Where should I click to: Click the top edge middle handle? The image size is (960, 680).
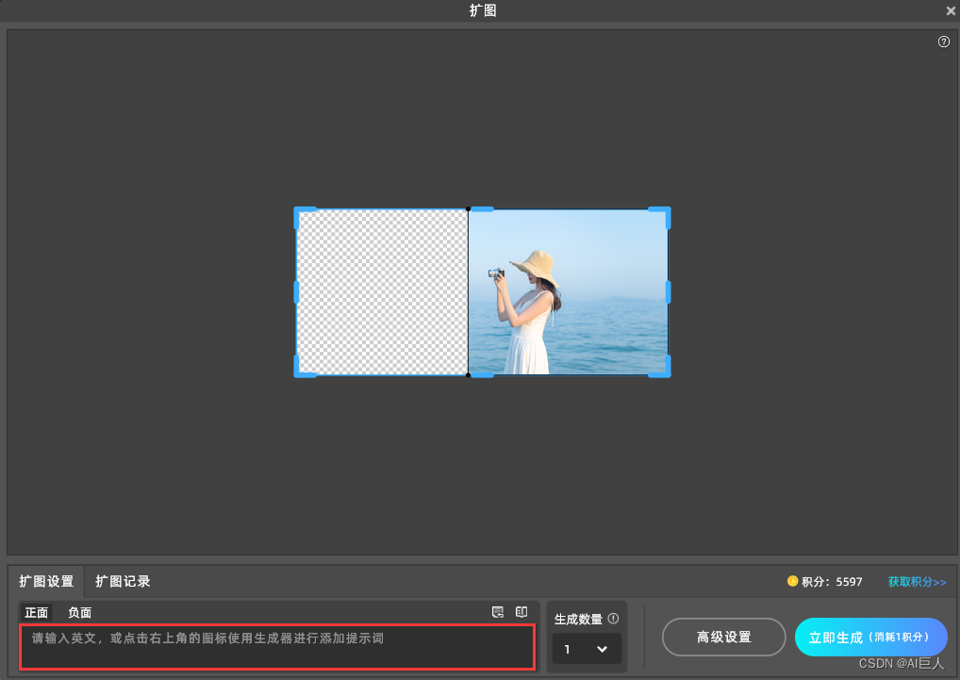pos(483,209)
